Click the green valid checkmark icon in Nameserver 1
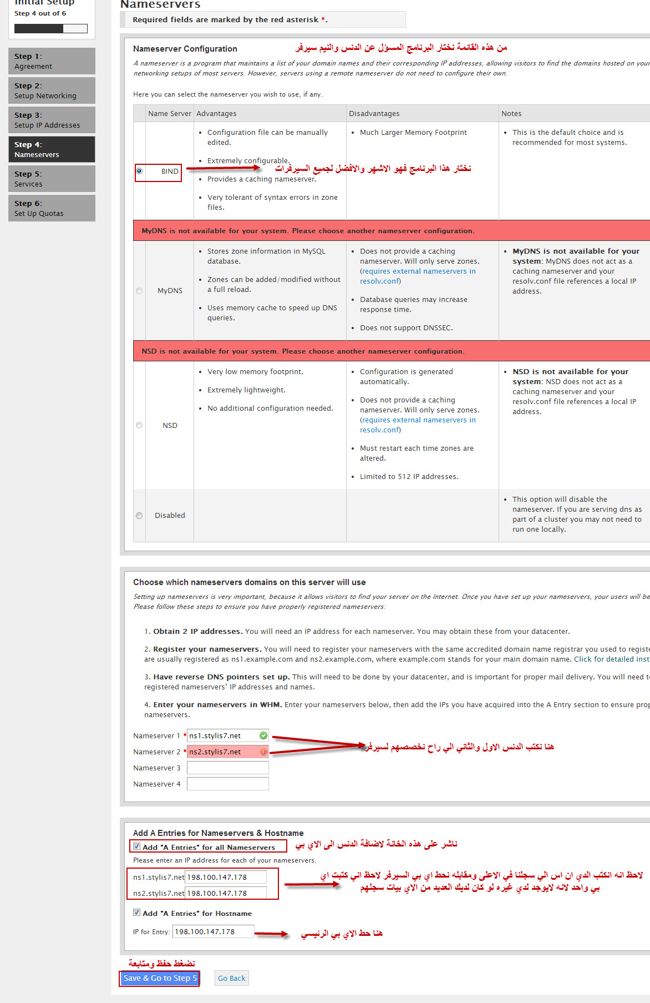This screenshot has height=1003, width=650. (263, 735)
